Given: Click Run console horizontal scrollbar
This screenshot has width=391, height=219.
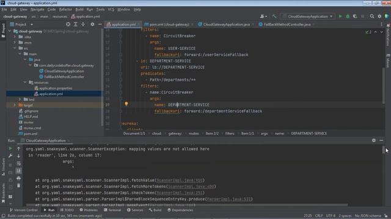Looking at the screenshot, I should [187, 205].
